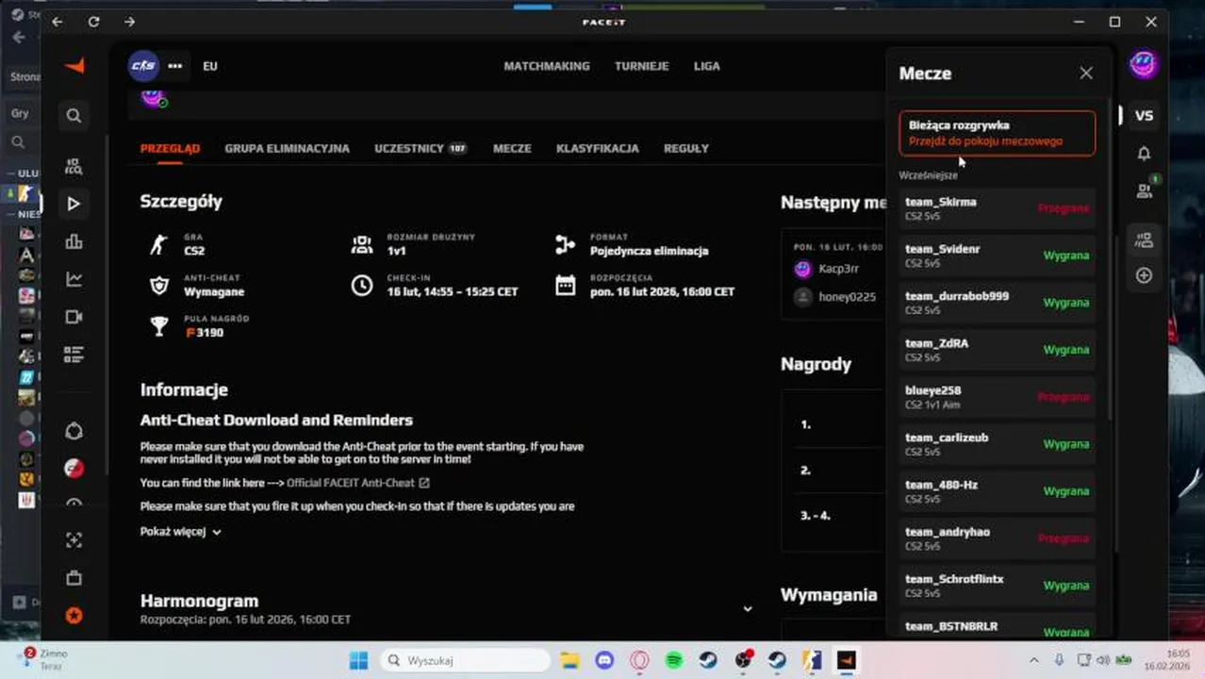The width and height of the screenshot is (1205, 679).
Task: Click the orange star badge in the sidebar
Action: [x=74, y=616]
